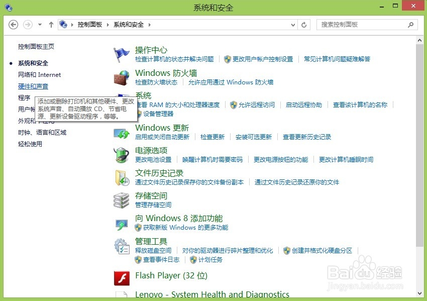Screen dimensions: 427x301
Task: Open recent locations dropdown arrow
Action: [40, 25]
